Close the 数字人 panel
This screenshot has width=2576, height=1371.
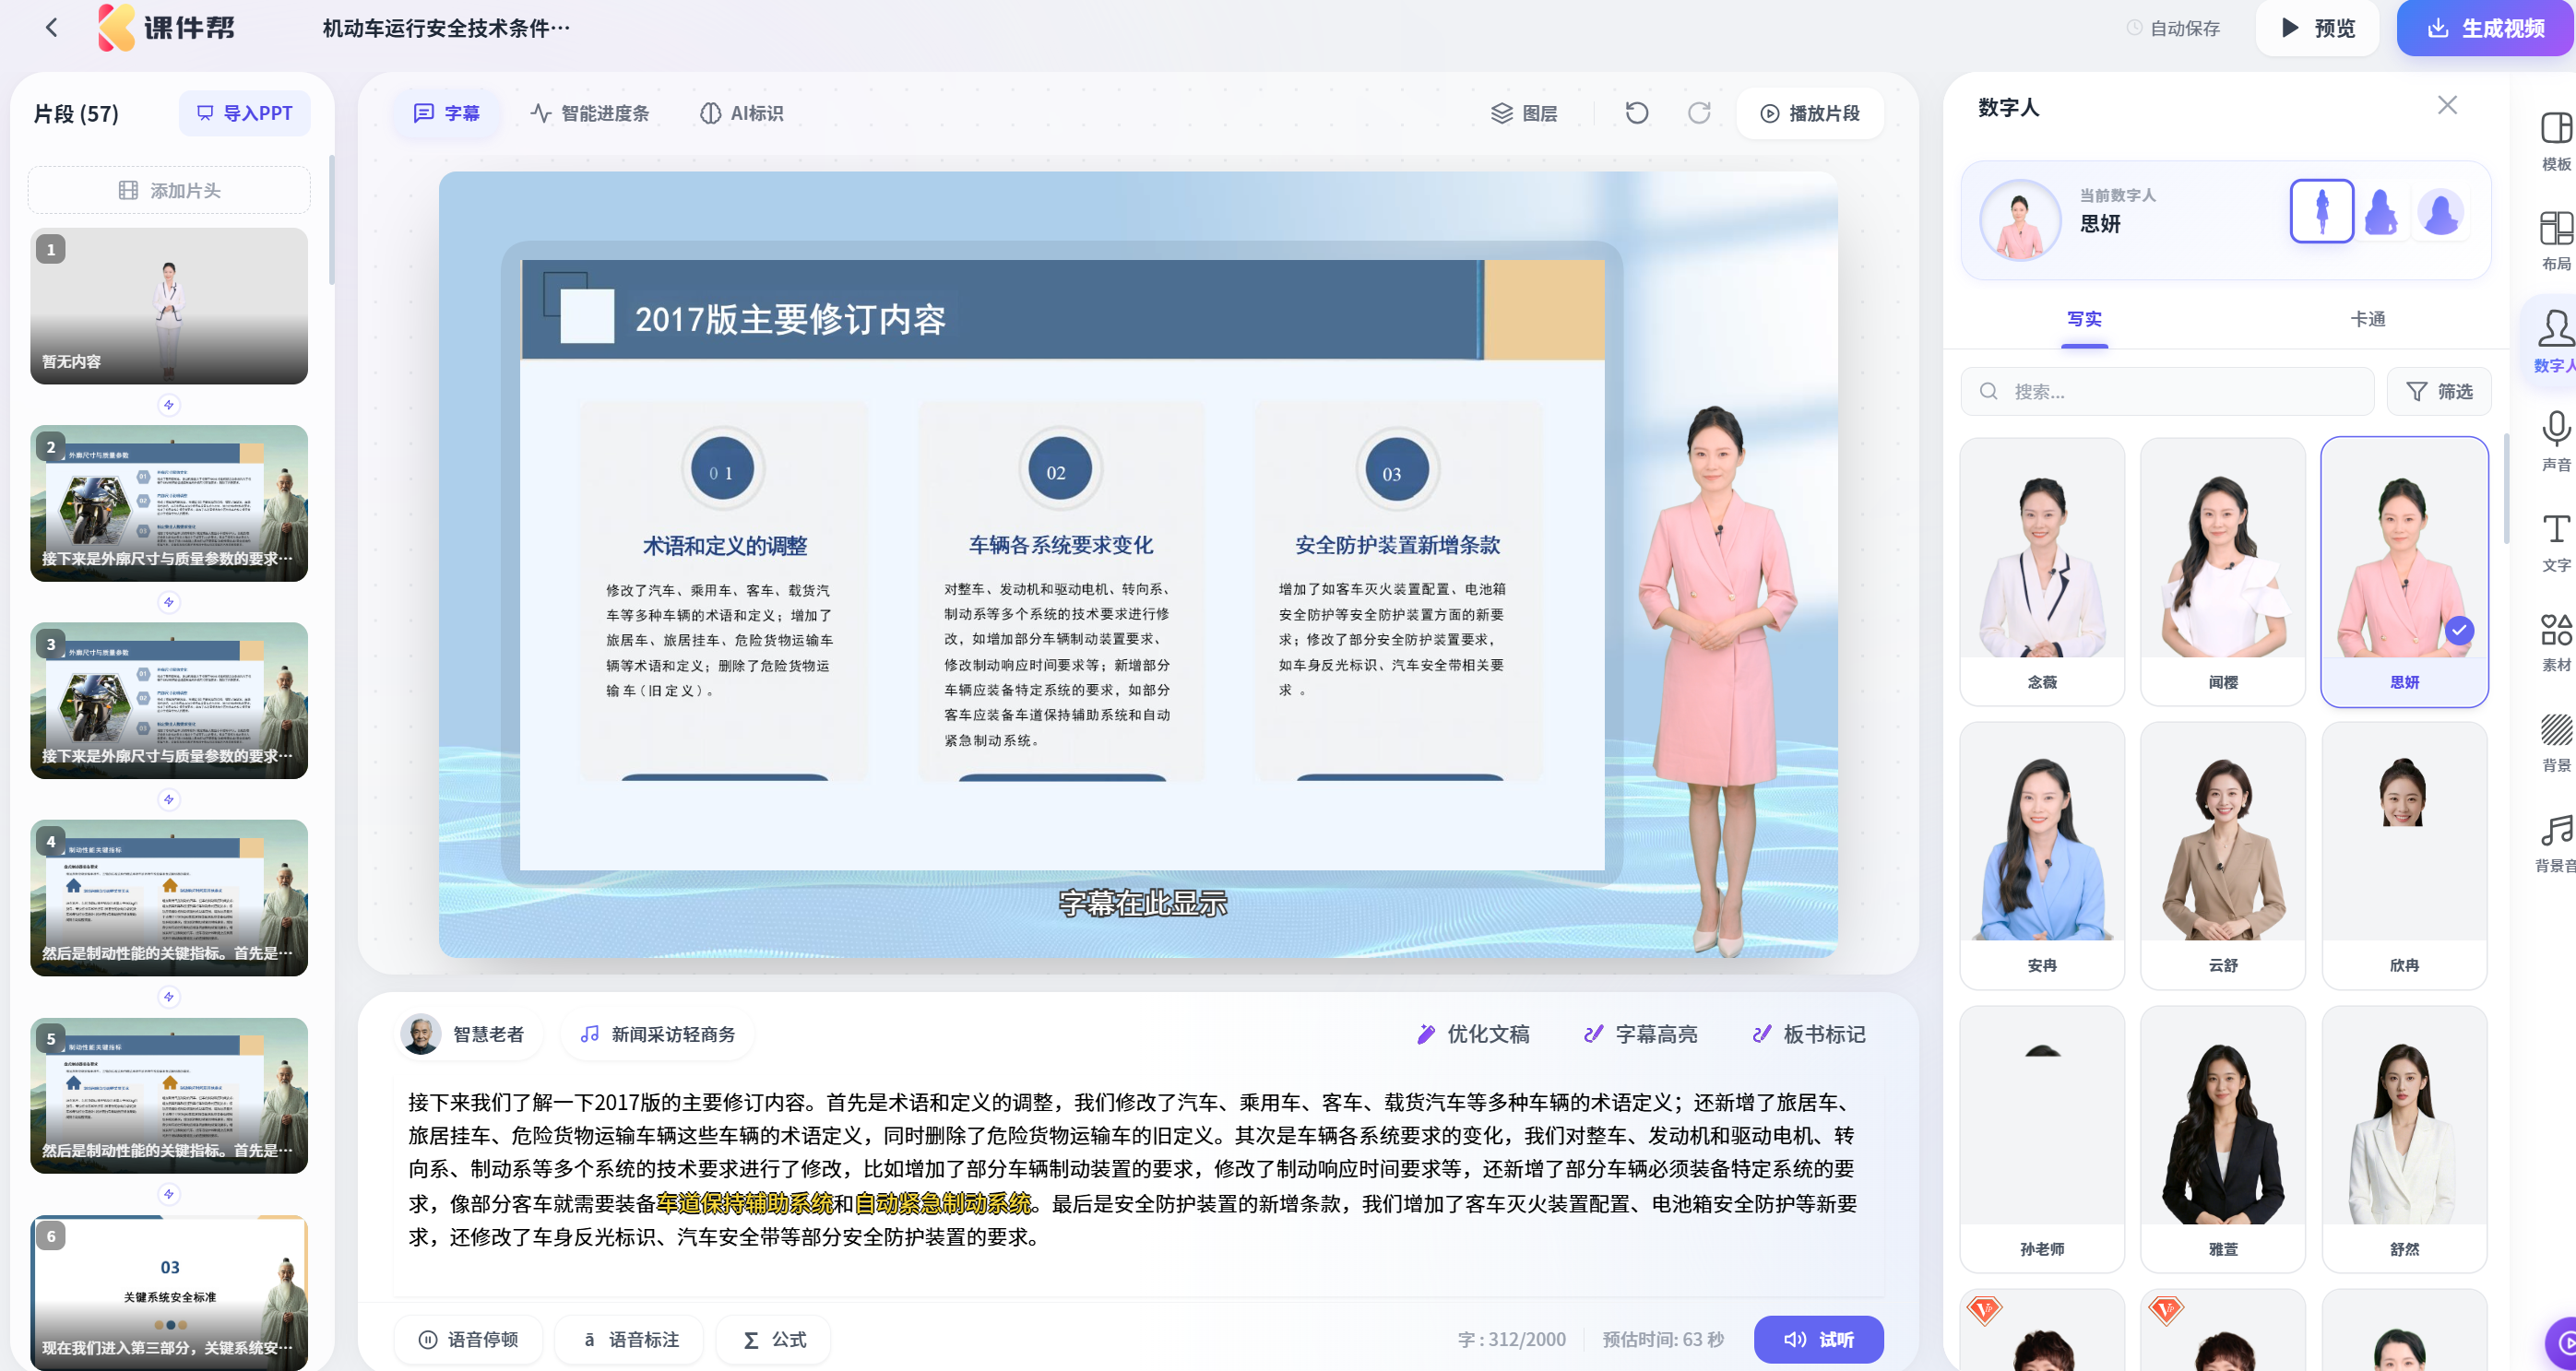point(2447,105)
